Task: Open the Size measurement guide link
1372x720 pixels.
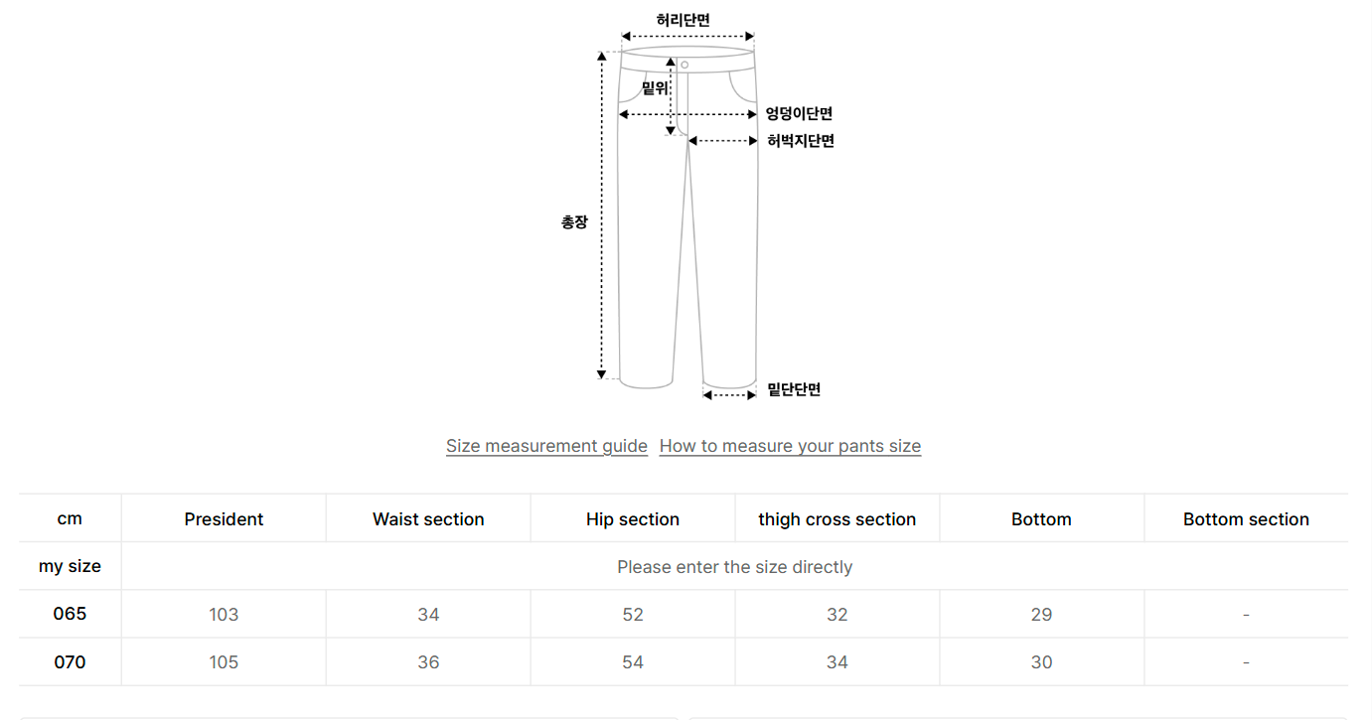Action: coord(546,446)
